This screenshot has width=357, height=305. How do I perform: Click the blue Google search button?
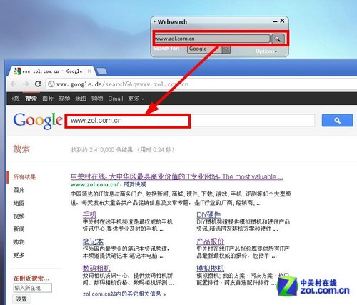click(337, 121)
